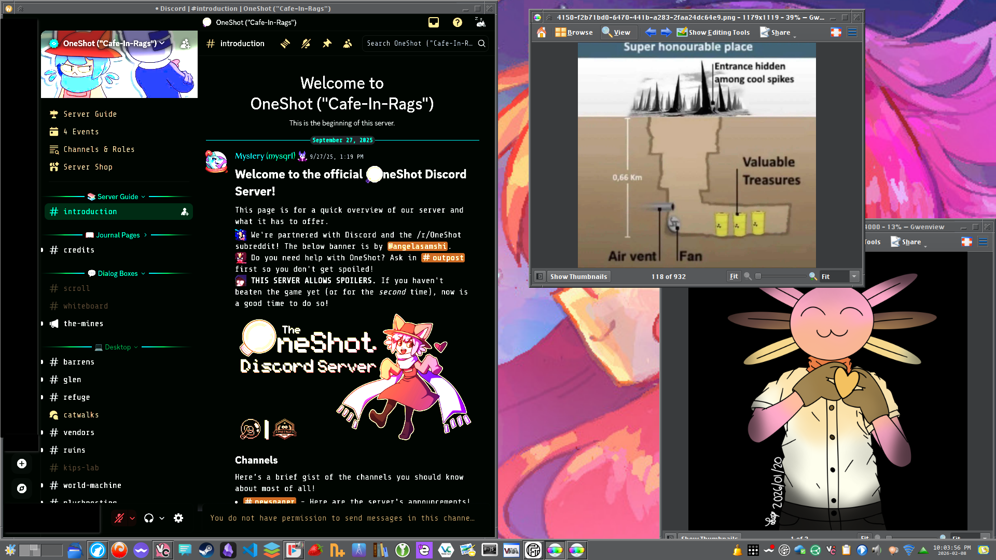This screenshot has height=560, width=996.
Task: Open Discord inbox icon
Action: 434,22
